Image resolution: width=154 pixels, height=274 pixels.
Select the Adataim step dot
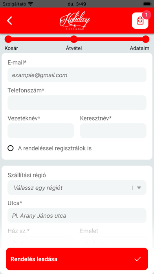[x=146, y=39]
